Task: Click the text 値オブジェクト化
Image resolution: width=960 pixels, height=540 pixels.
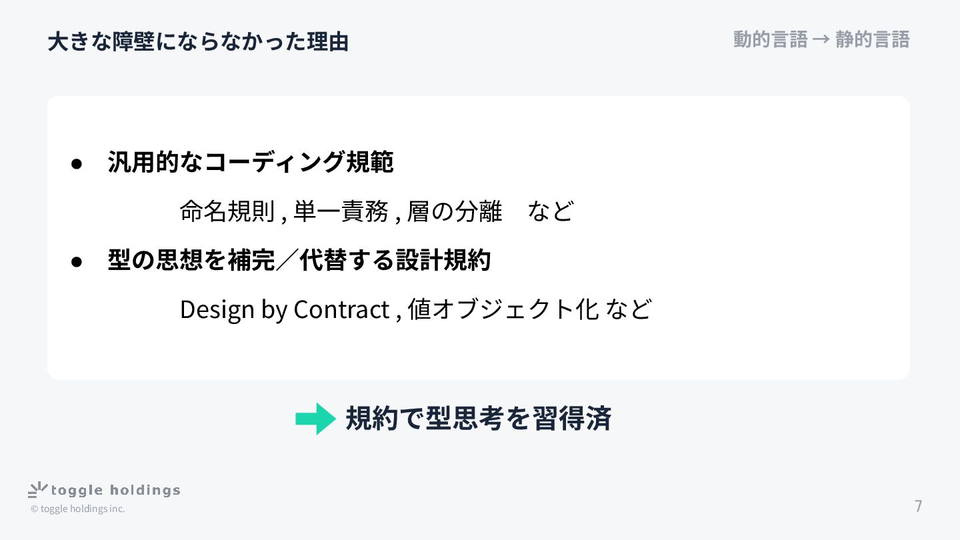Action: 503,309
